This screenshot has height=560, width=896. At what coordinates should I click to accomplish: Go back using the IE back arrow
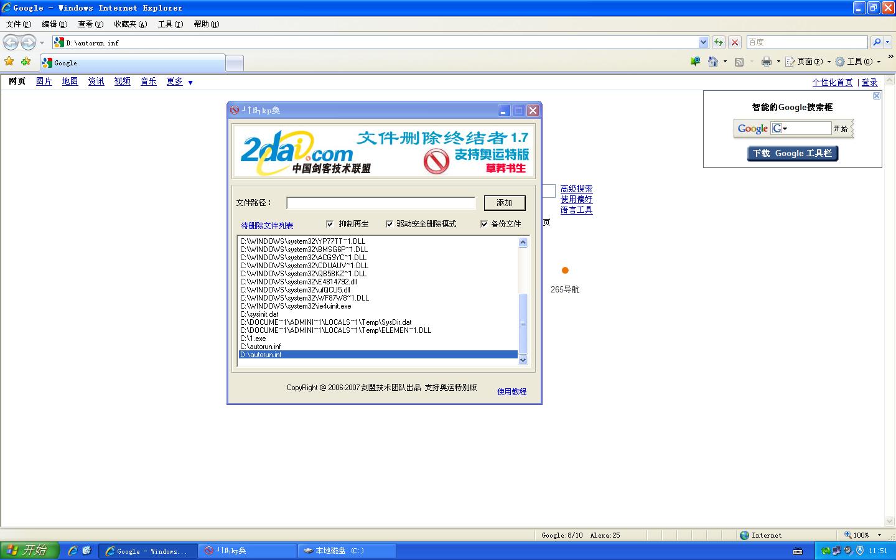point(11,42)
